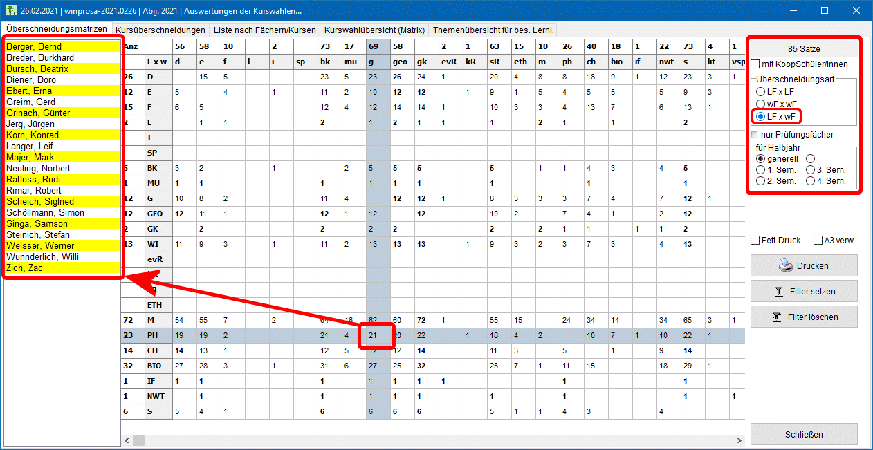Click the 85 Sätze button
The height and width of the screenshot is (450, 873).
[802, 49]
